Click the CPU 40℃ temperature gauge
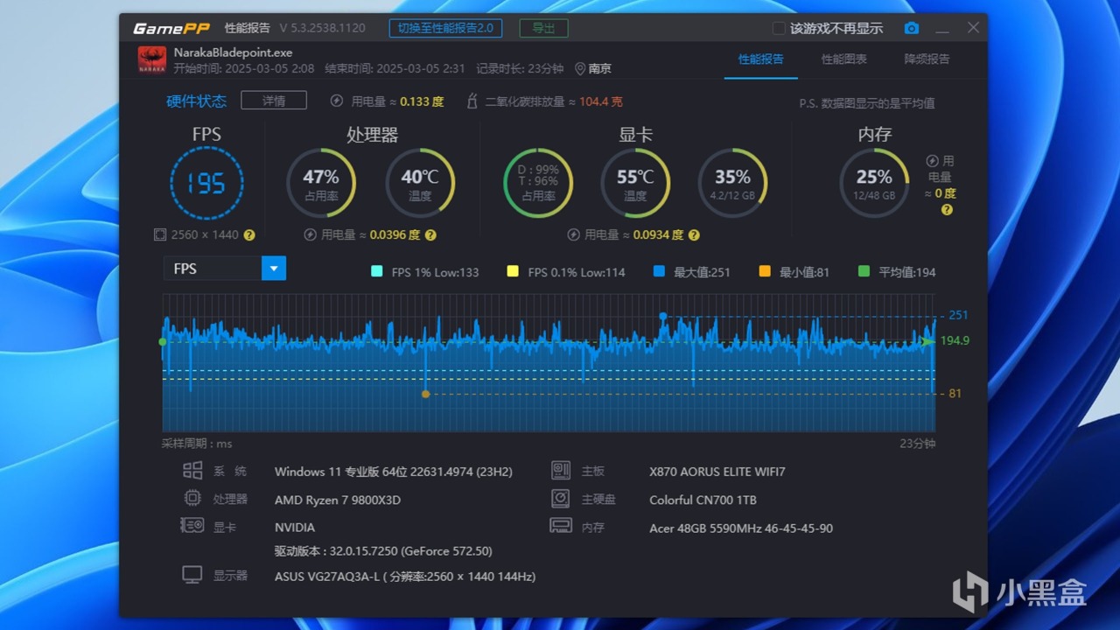Image resolution: width=1120 pixels, height=630 pixels. click(x=420, y=183)
